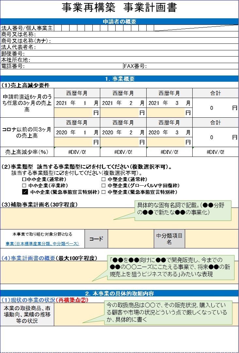
Task: Click the 2. 本事業の具体的取組内容 header
Action: click(x=119, y=294)
